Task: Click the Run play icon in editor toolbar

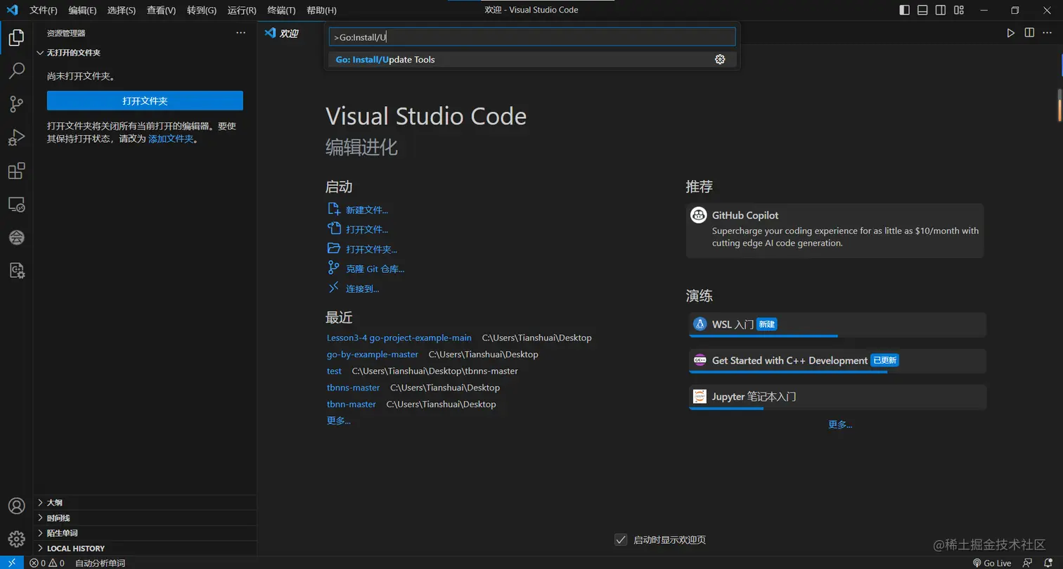Action: click(1010, 33)
